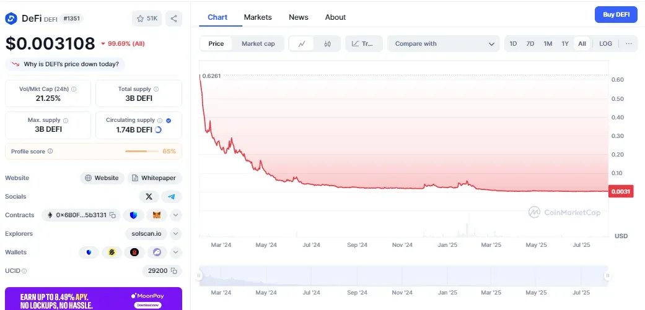Screen dimensions: 645x310
Task: Expand more explorers chevron
Action: pos(175,234)
